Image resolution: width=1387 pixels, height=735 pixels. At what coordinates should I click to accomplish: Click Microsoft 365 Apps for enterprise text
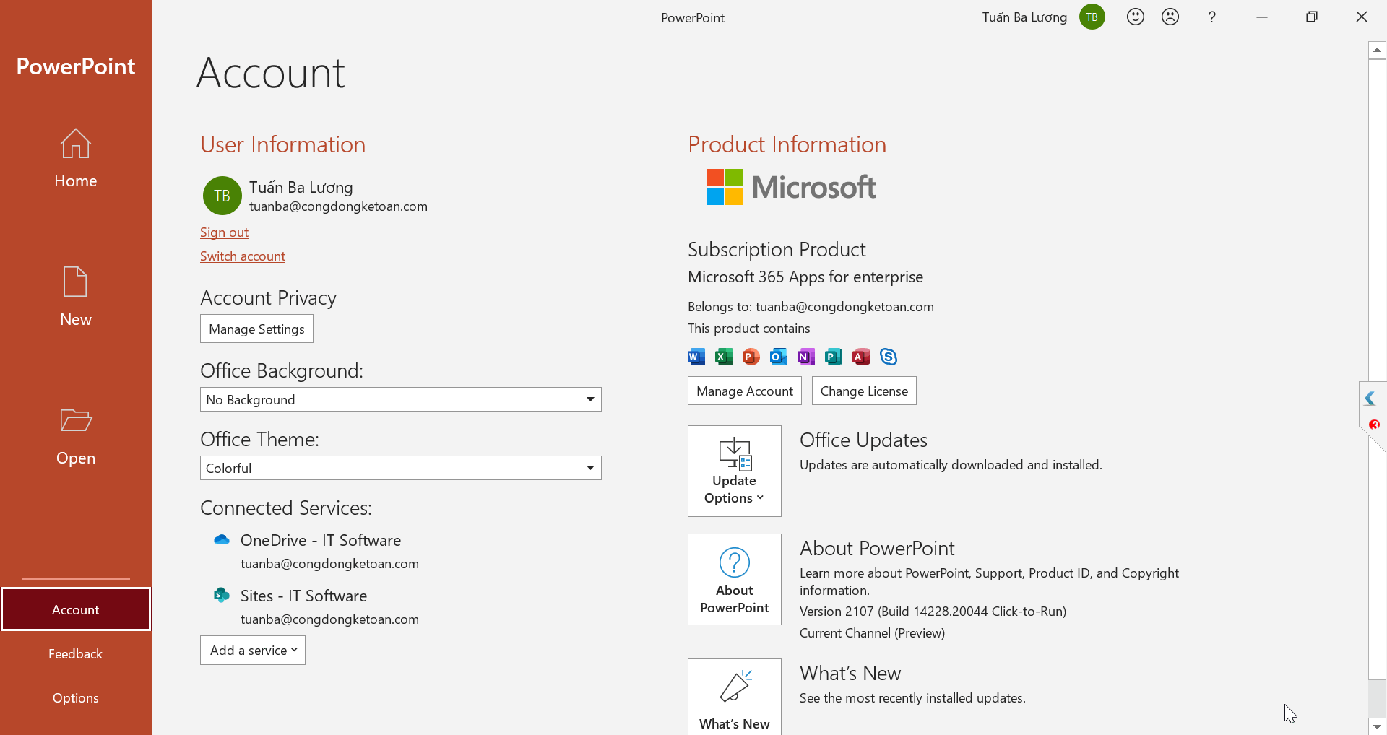click(805, 277)
